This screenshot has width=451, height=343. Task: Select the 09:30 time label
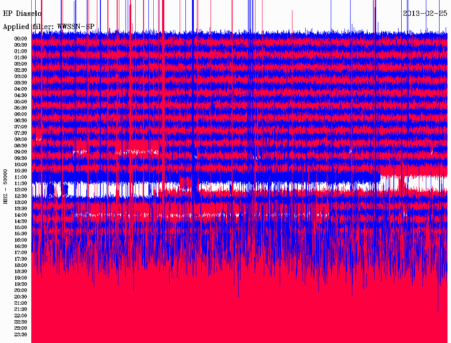click(x=21, y=158)
